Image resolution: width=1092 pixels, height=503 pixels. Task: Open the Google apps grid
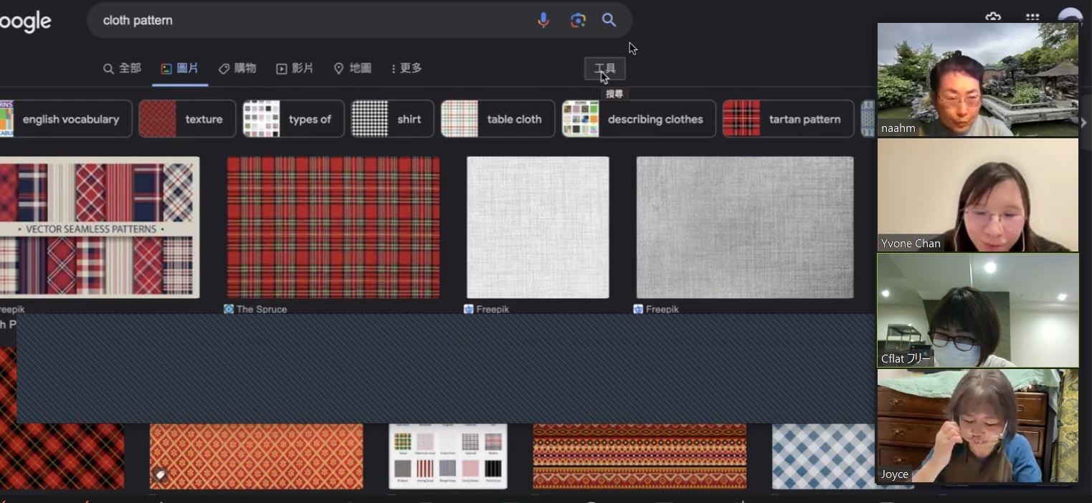1032,17
